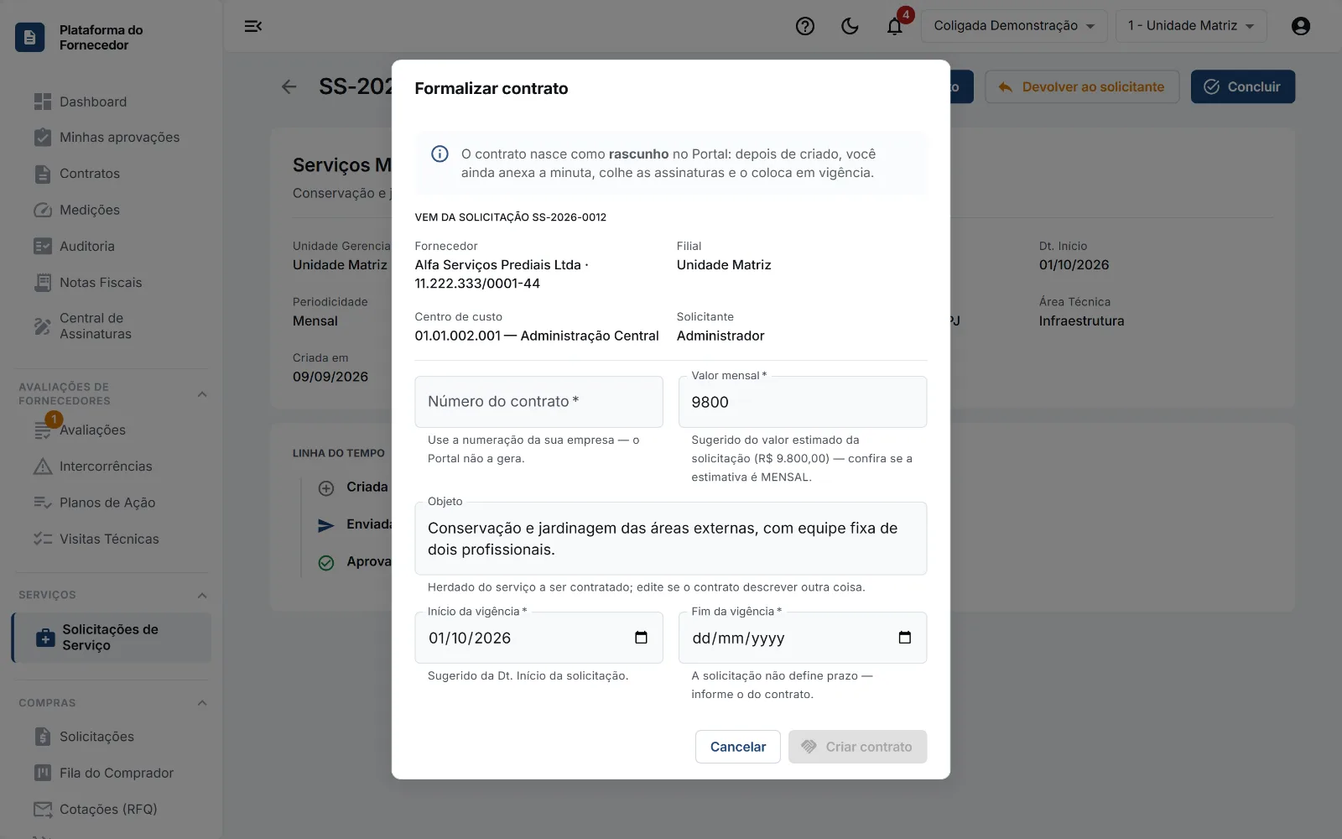The width and height of the screenshot is (1342, 839).
Task: Click the Medições gauge icon
Action: pyautogui.click(x=43, y=210)
